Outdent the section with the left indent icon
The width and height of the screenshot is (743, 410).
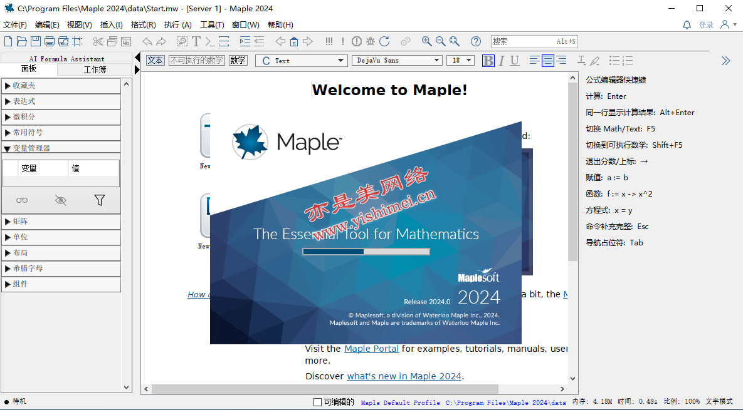pos(259,41)
